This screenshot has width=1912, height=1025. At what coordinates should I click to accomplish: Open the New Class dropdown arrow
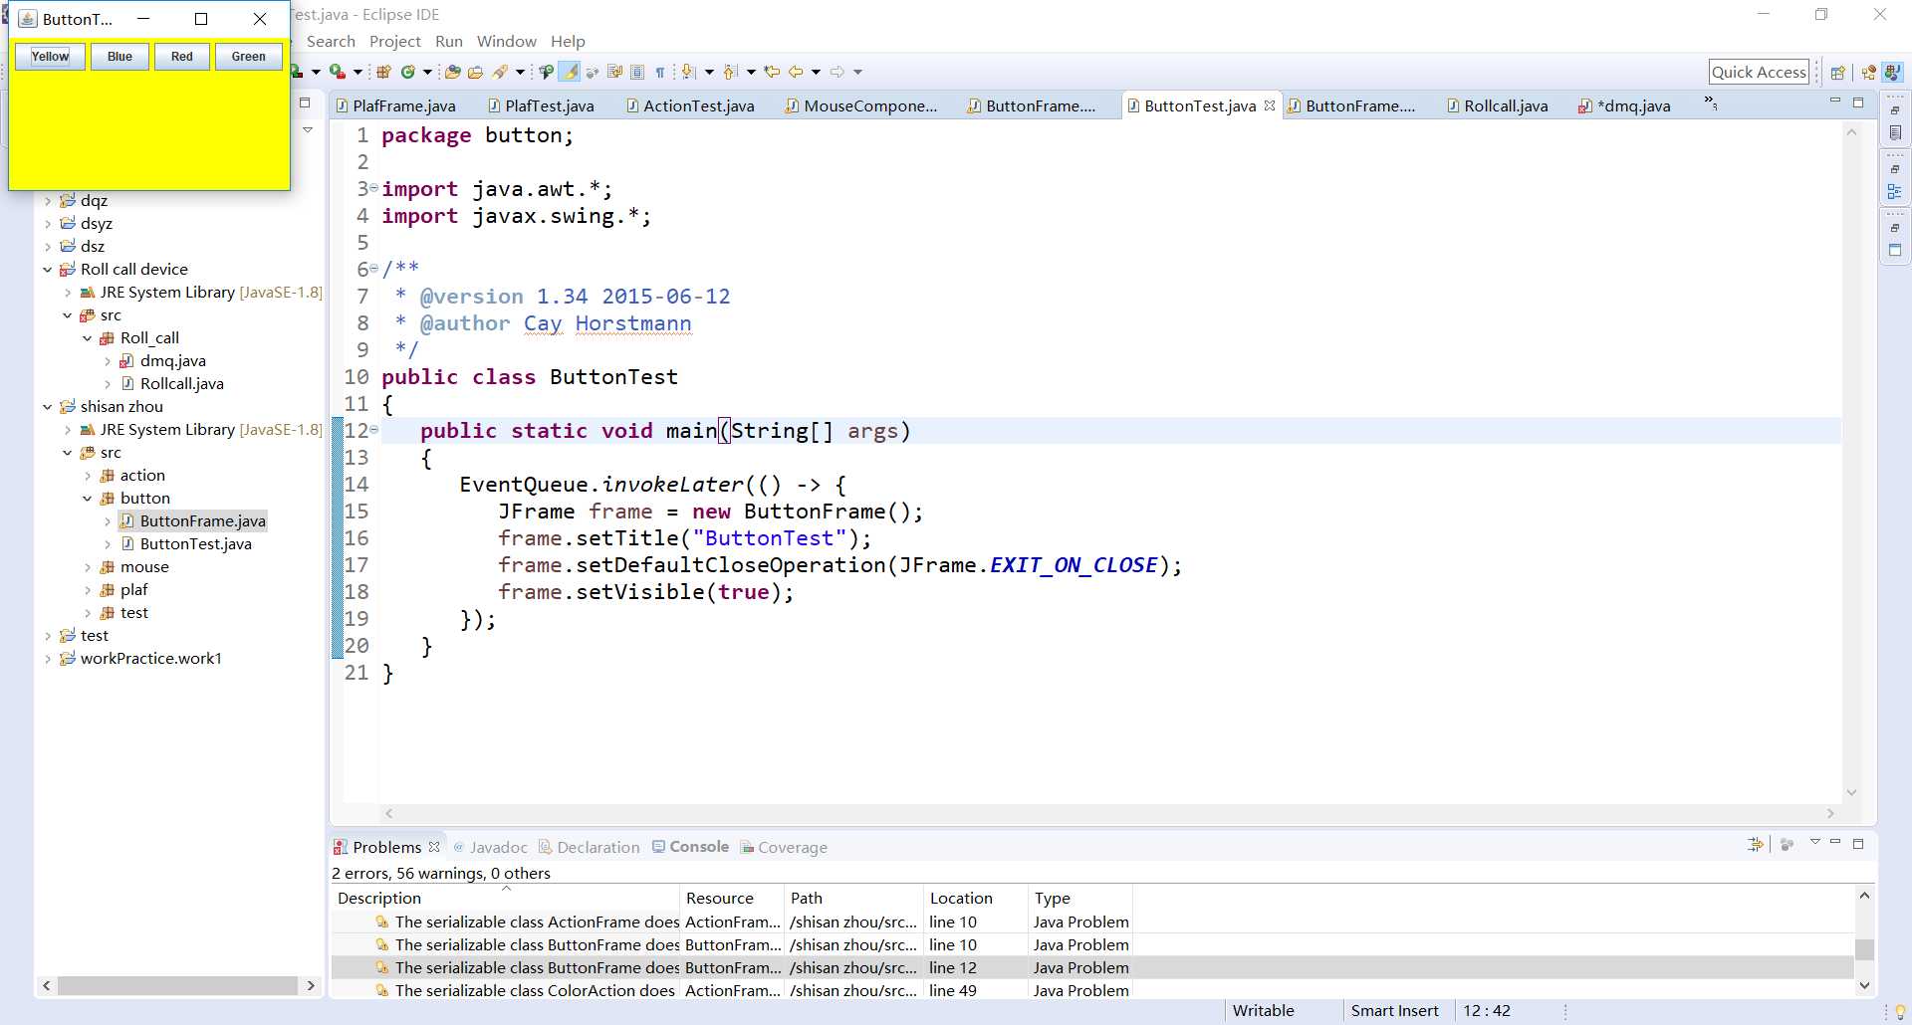tap(427, 72)
